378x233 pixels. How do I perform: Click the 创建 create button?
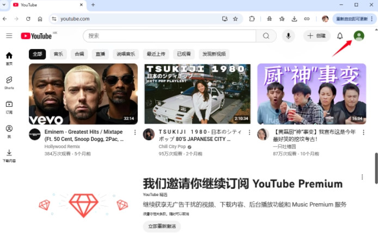[316, 36]
